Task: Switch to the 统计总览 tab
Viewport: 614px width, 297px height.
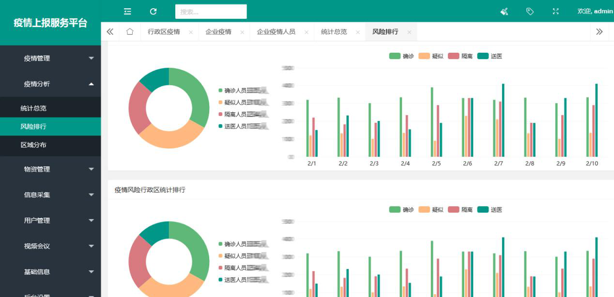Action: 334,32
